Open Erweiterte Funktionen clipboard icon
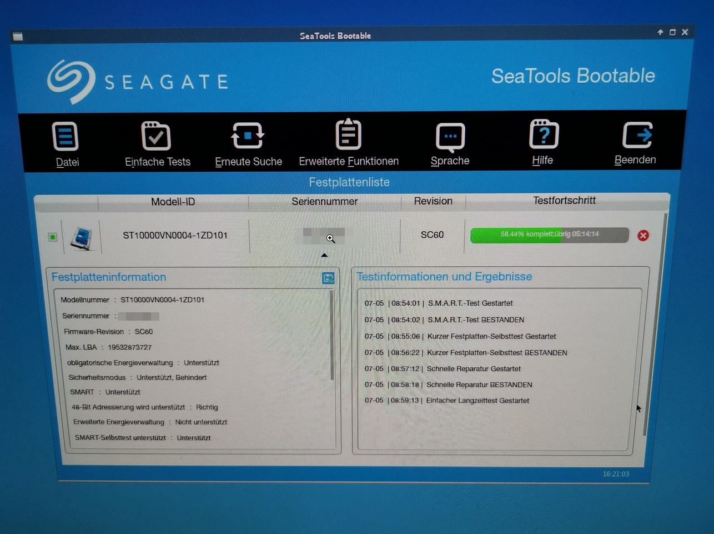Viewport: 714px width, 534px height. [x=349, y=134]
